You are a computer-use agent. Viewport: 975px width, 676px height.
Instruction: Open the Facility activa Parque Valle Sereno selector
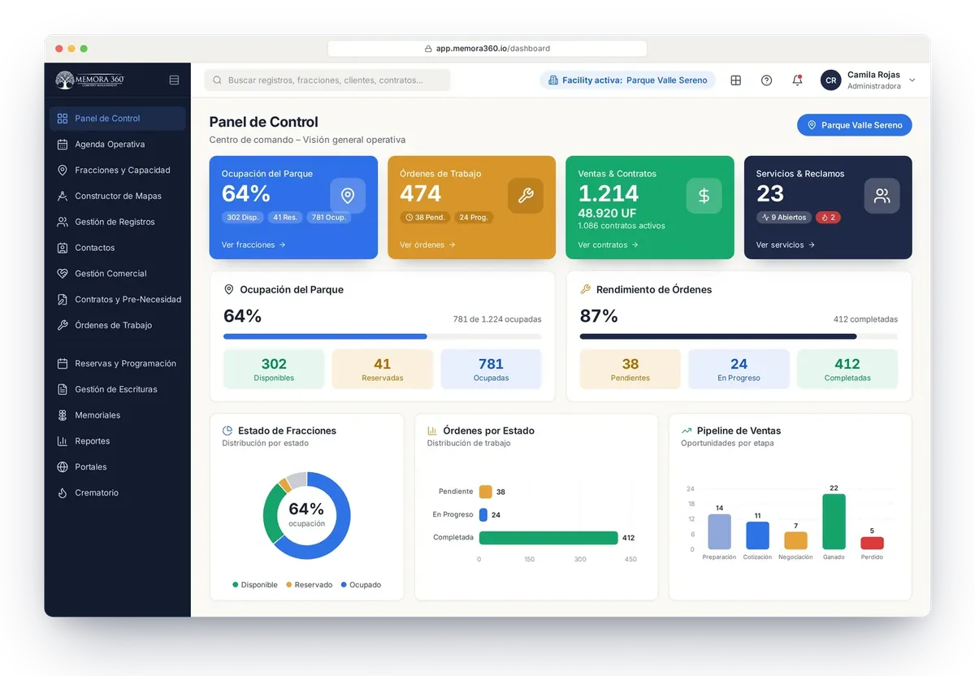627,80
